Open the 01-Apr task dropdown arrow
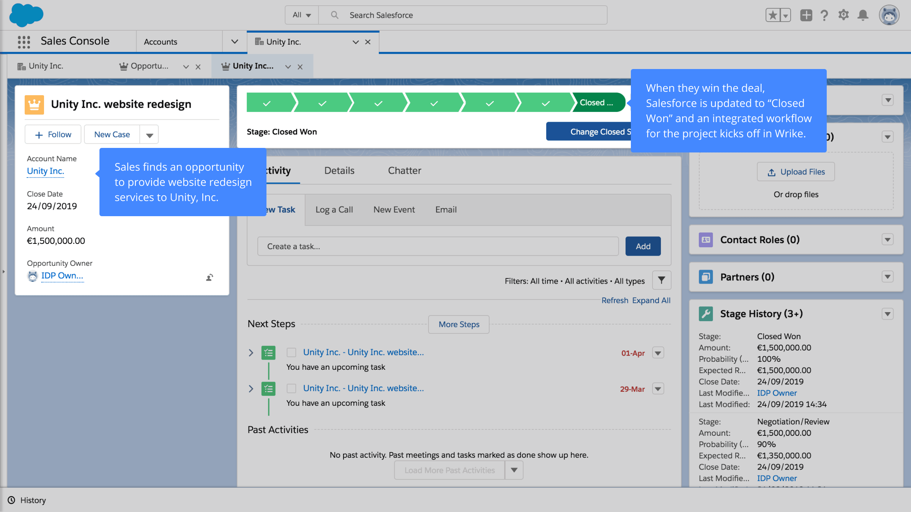Image resolution: width=911 pixels, height=512 pixels. click(x=658, y=353)
